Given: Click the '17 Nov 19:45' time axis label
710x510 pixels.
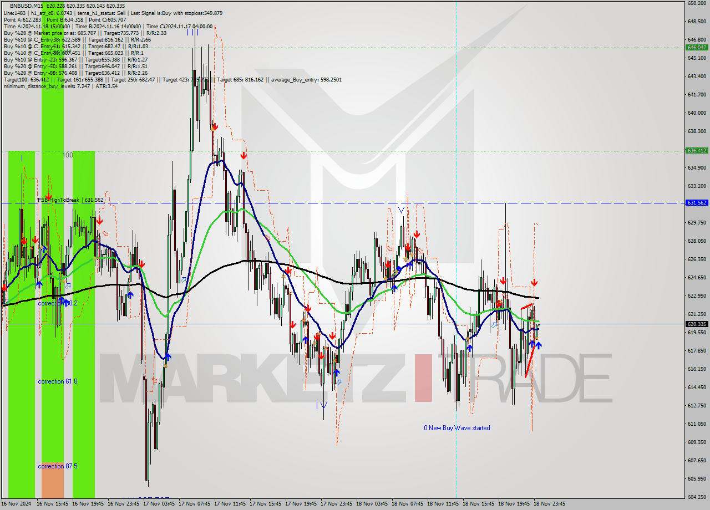Looking at the screenshot, I should 301,504.
